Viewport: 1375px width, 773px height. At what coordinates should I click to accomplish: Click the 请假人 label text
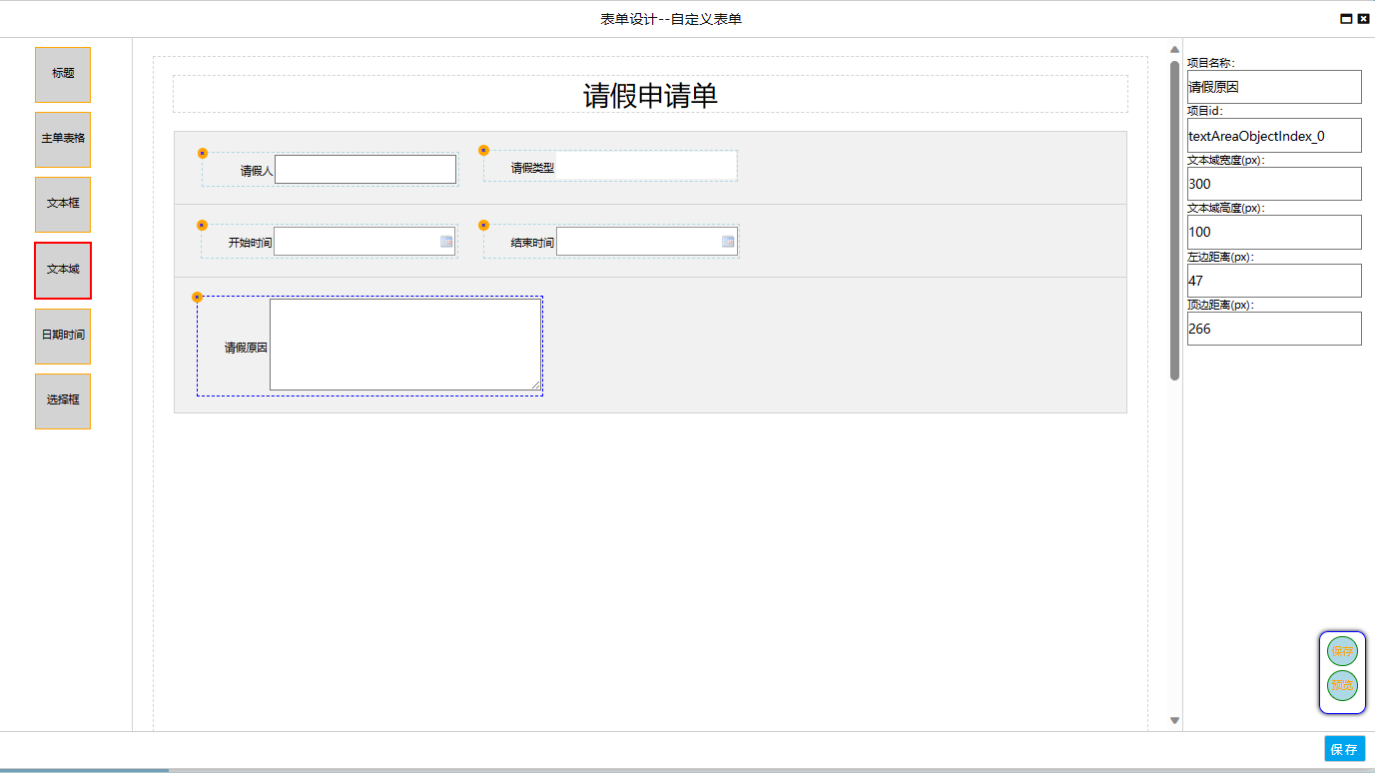pyautogui.click(x=257, y=171)
